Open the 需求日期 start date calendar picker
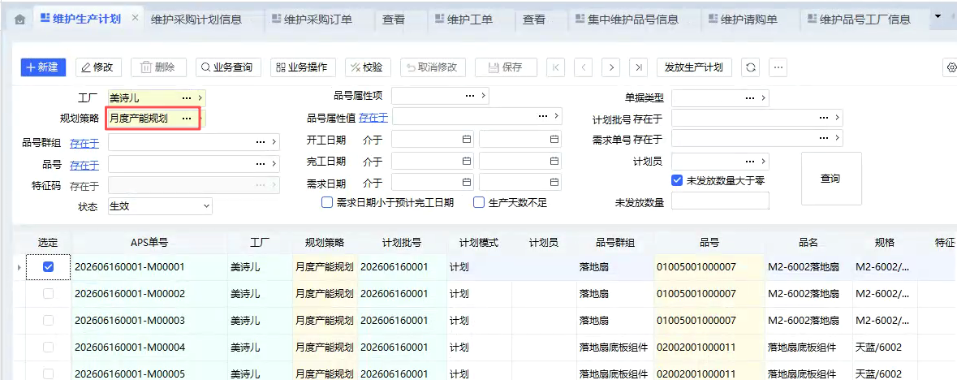The image size is (957, 380). (x=467, y=182)
